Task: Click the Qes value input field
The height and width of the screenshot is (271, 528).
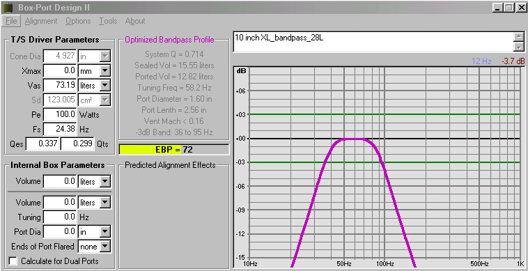Action: click(x=43, y=144)
